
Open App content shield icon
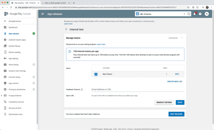(x=5, y=83)
